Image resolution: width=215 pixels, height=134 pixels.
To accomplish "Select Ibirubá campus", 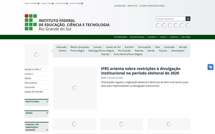I will click(x=183, y=47).
